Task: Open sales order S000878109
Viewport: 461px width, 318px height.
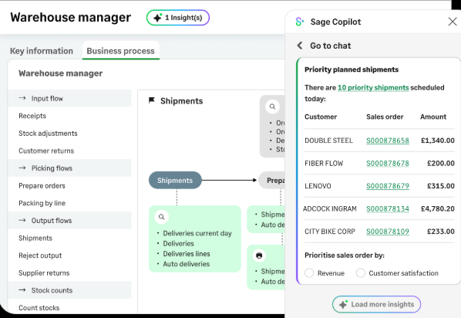Action: click(x=388, y=232)
